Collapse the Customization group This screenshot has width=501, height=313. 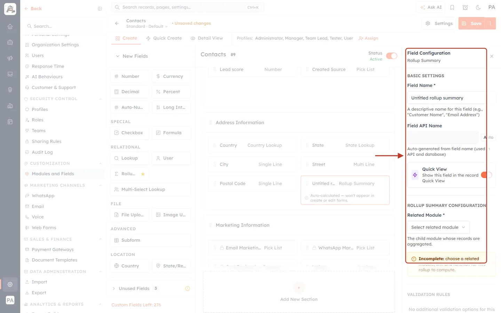[101, 163]
